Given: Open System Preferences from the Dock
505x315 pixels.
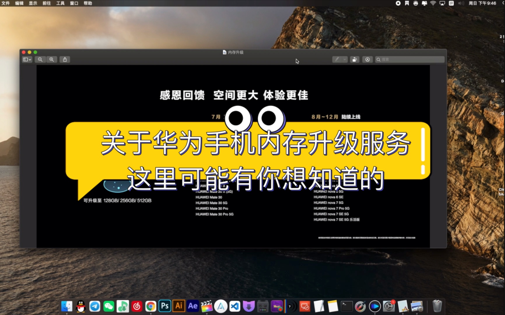Looking at the screenshot, I should tap(389, 306).
